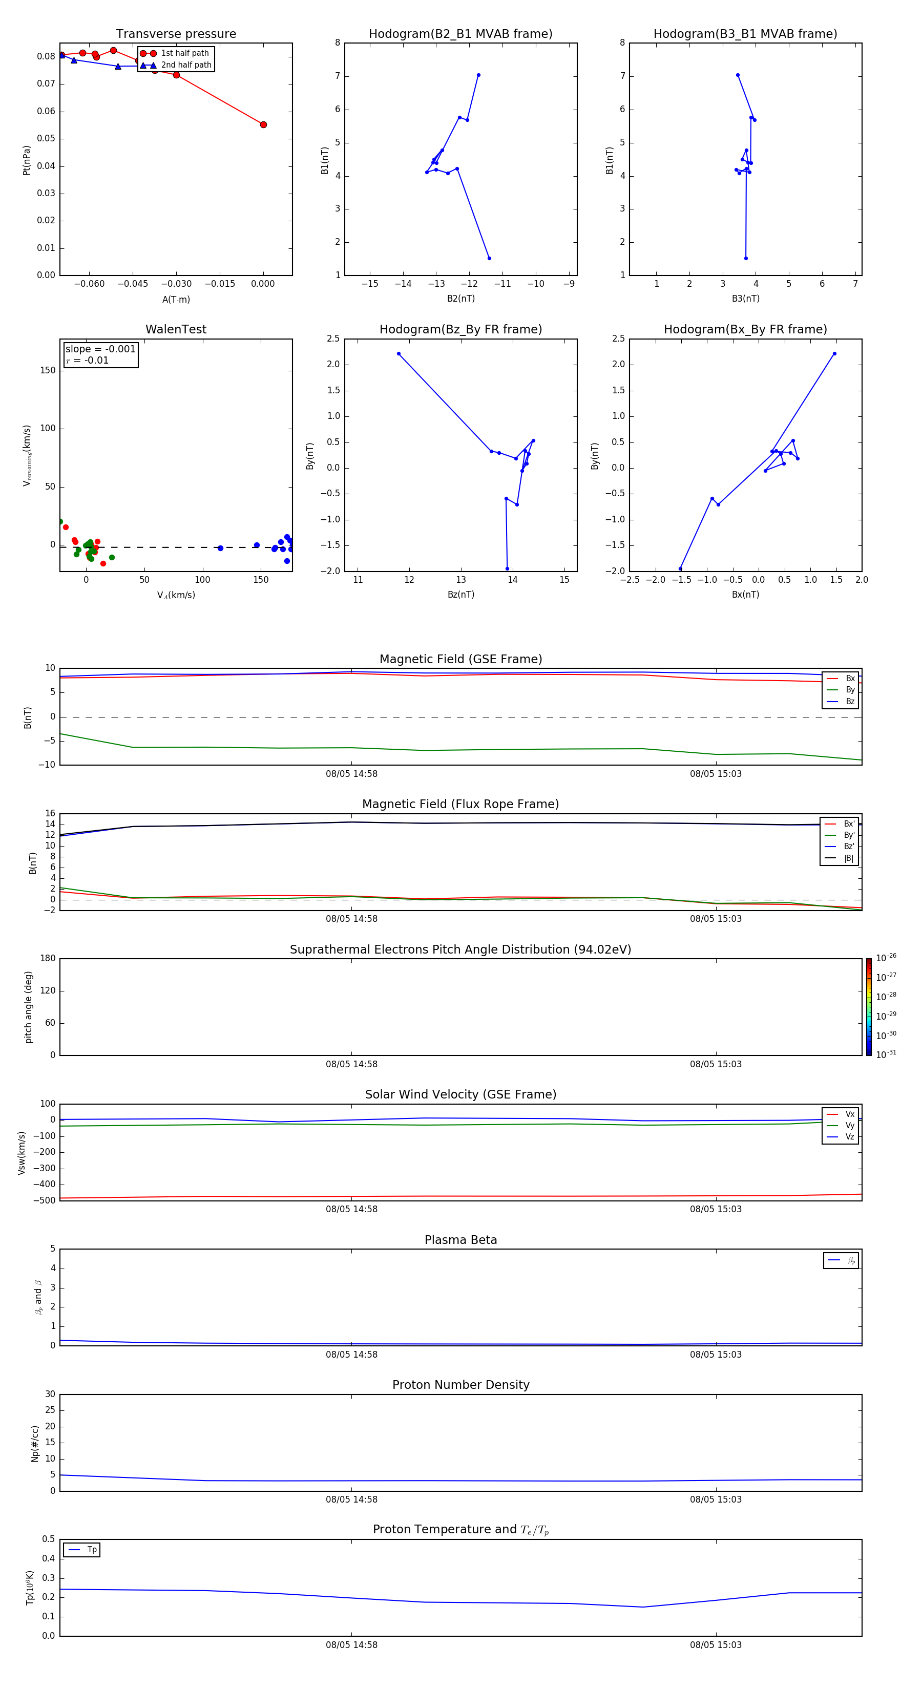This screenshot has height=1690, width=922.
Task: Click the Magnetic Field (Flux Rope Frame) title
Action: [x=460, y=805]
